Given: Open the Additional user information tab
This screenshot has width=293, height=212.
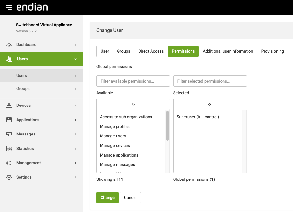Looking at the screenshot, I should (228, 51).
